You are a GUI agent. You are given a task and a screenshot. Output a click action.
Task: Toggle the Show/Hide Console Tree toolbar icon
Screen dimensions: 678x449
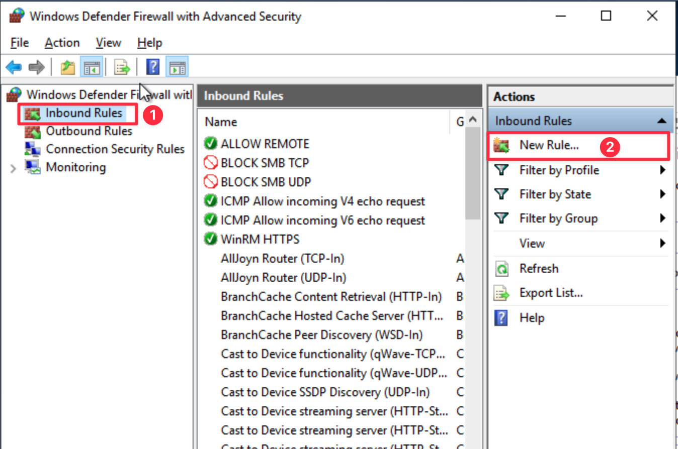click(x=92, y=67)
